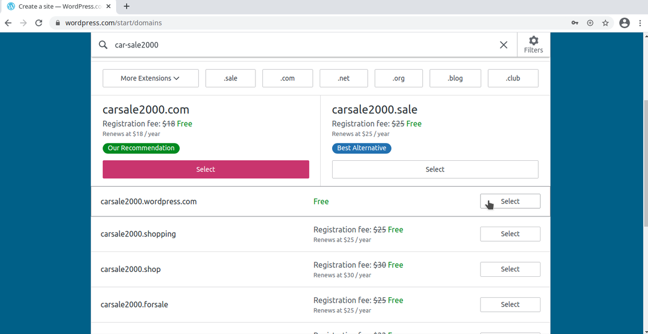Open the saved passwords key icon
The width and height of the screenshot is (648, 334).
coord(575,23)
